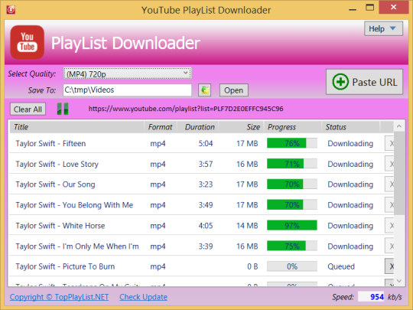Open Copyright TopPlayList.NET link
This screenshot has height=310, width=413.
point(59,297)
